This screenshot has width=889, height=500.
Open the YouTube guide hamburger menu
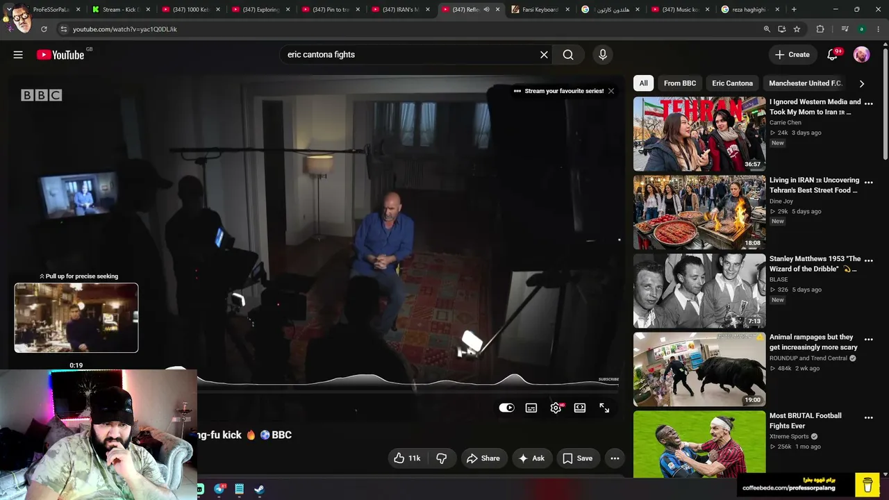tap(18, 55)
